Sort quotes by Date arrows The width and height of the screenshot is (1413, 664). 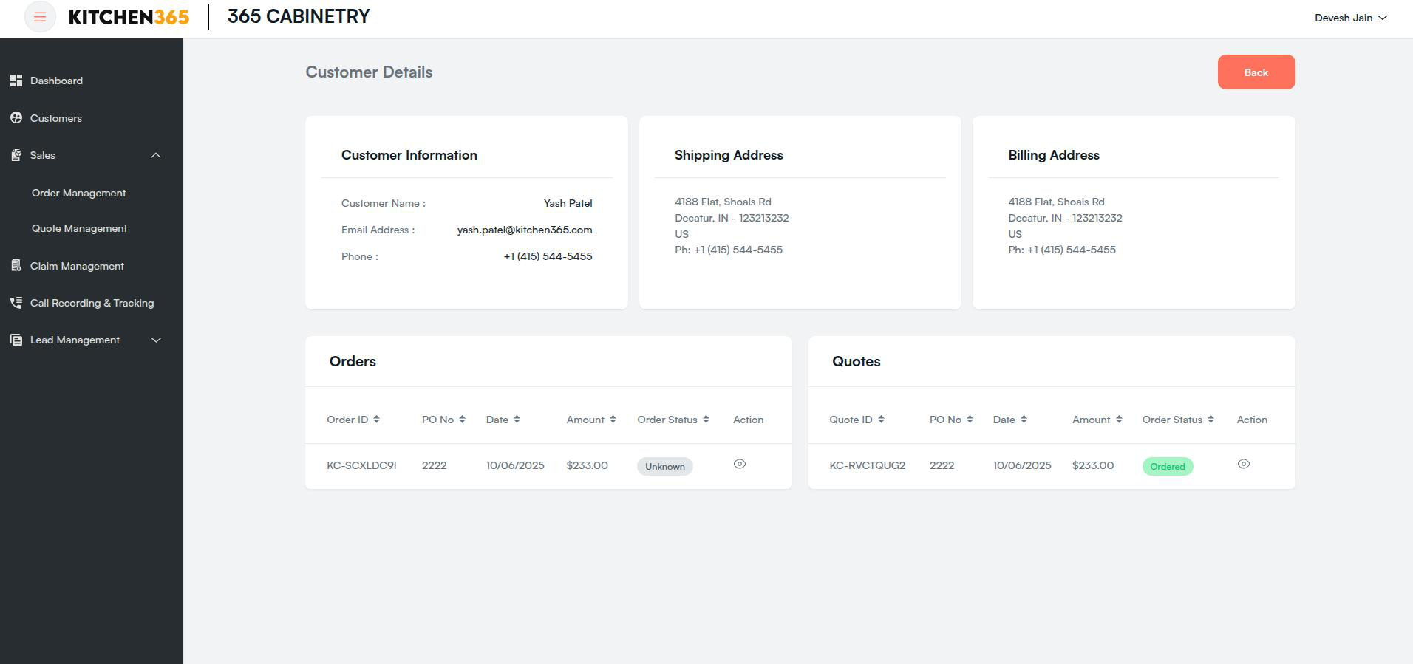(x=1024, y=420)
